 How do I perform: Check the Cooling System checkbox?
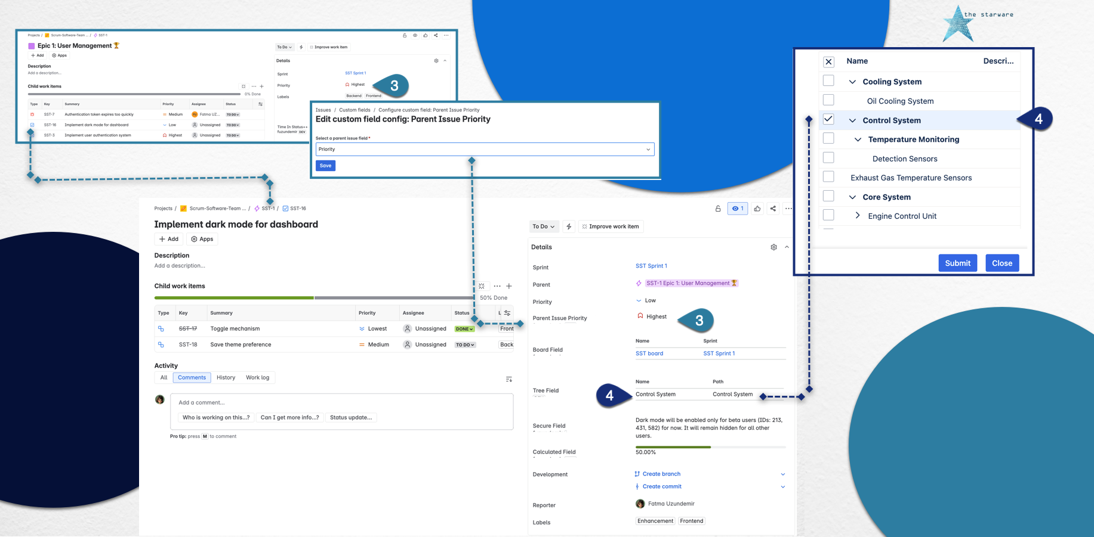tap(828, 80)
